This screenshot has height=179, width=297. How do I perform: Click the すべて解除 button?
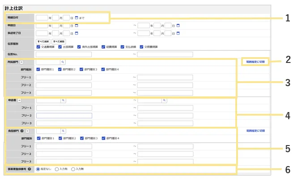pyautogui.click(x=59, y=41)
